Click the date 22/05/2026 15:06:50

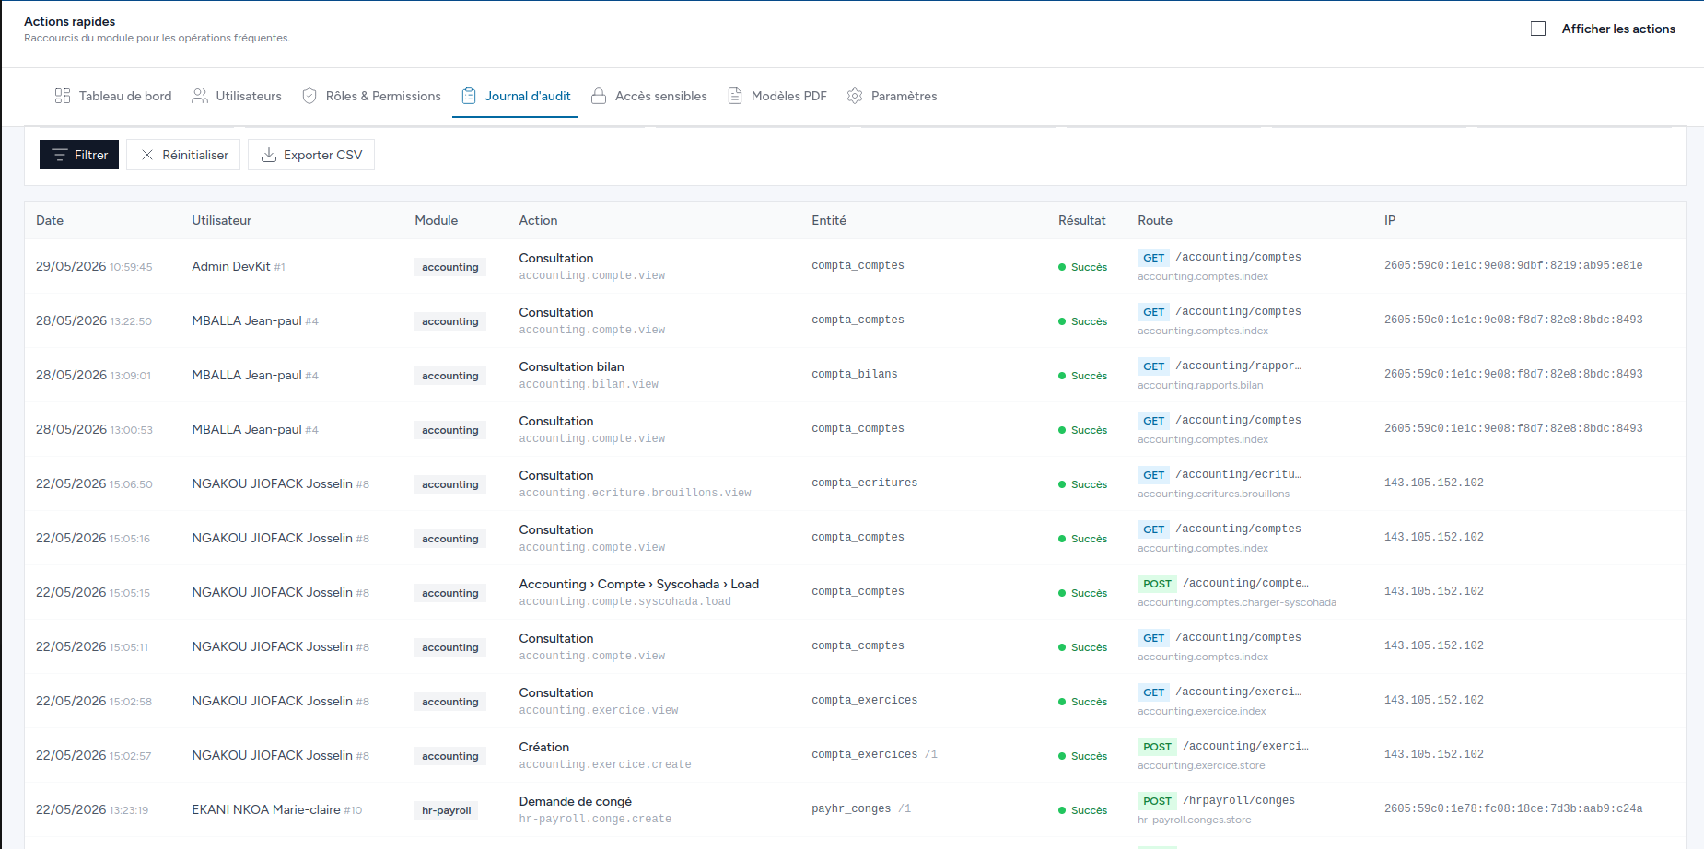click(x=94, y=483)
